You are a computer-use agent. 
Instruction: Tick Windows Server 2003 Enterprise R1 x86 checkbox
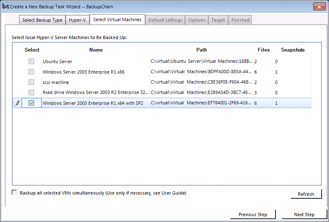[31, 72]
